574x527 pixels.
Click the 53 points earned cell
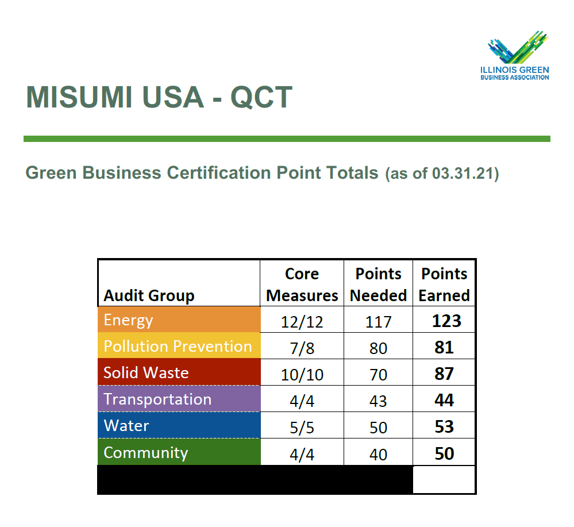pyautogui.click(x=444, y=425)
